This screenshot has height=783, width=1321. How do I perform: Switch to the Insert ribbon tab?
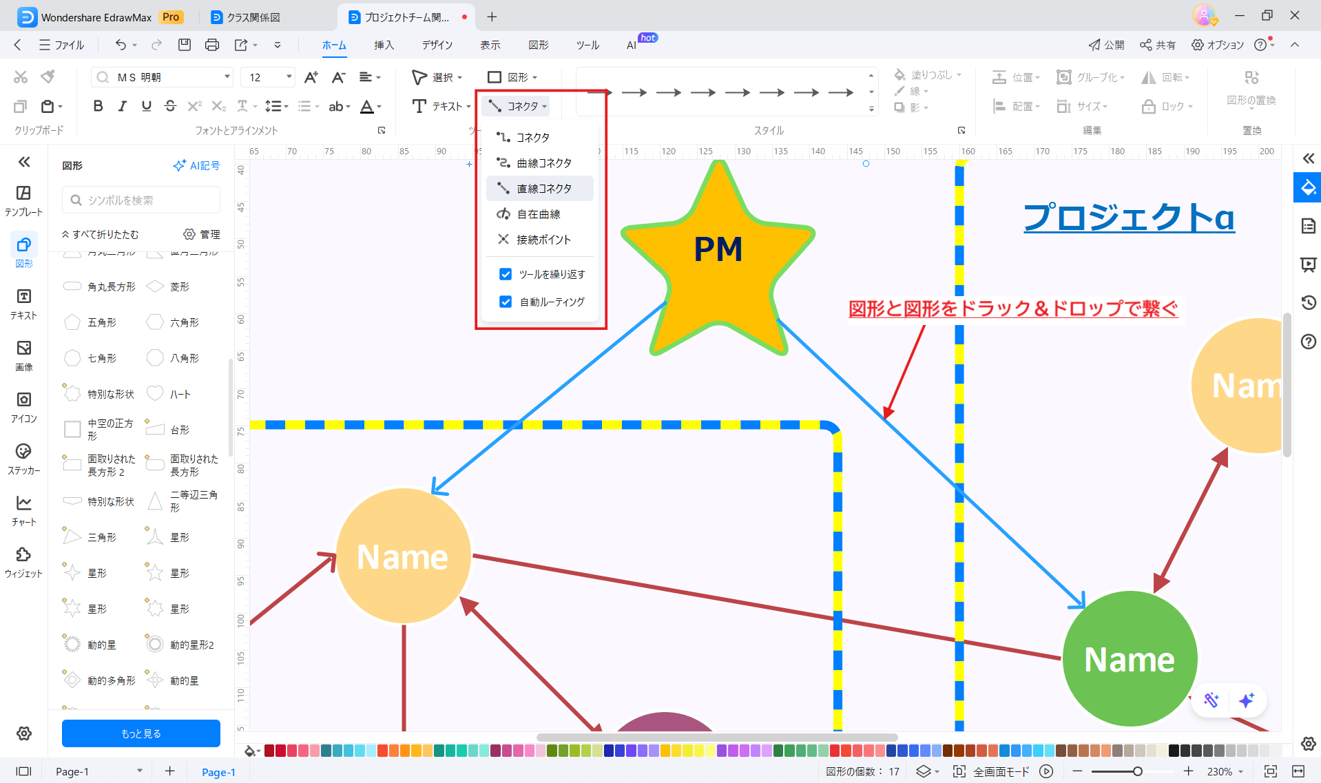pyautogui.click(x=384, y=45)
